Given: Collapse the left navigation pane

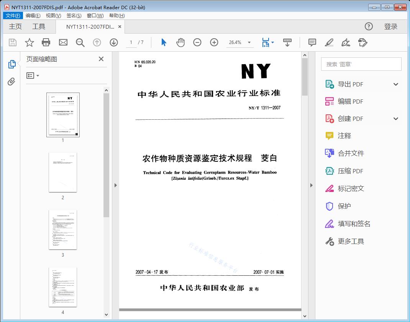Looking at the screenshot, I should pos(116,185).
